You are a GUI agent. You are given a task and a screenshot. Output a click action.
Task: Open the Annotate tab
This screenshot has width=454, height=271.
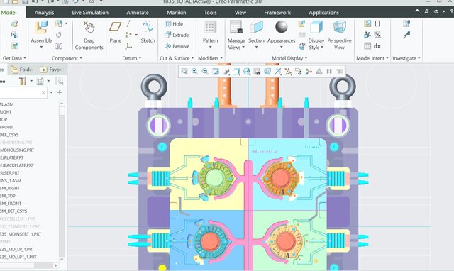tap(138, 13)
